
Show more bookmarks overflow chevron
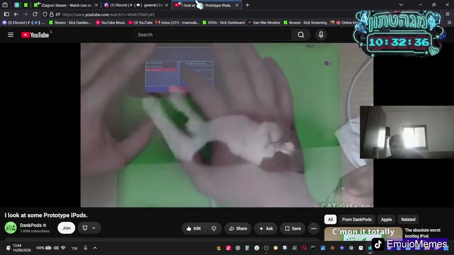click(x=449, y=22)
